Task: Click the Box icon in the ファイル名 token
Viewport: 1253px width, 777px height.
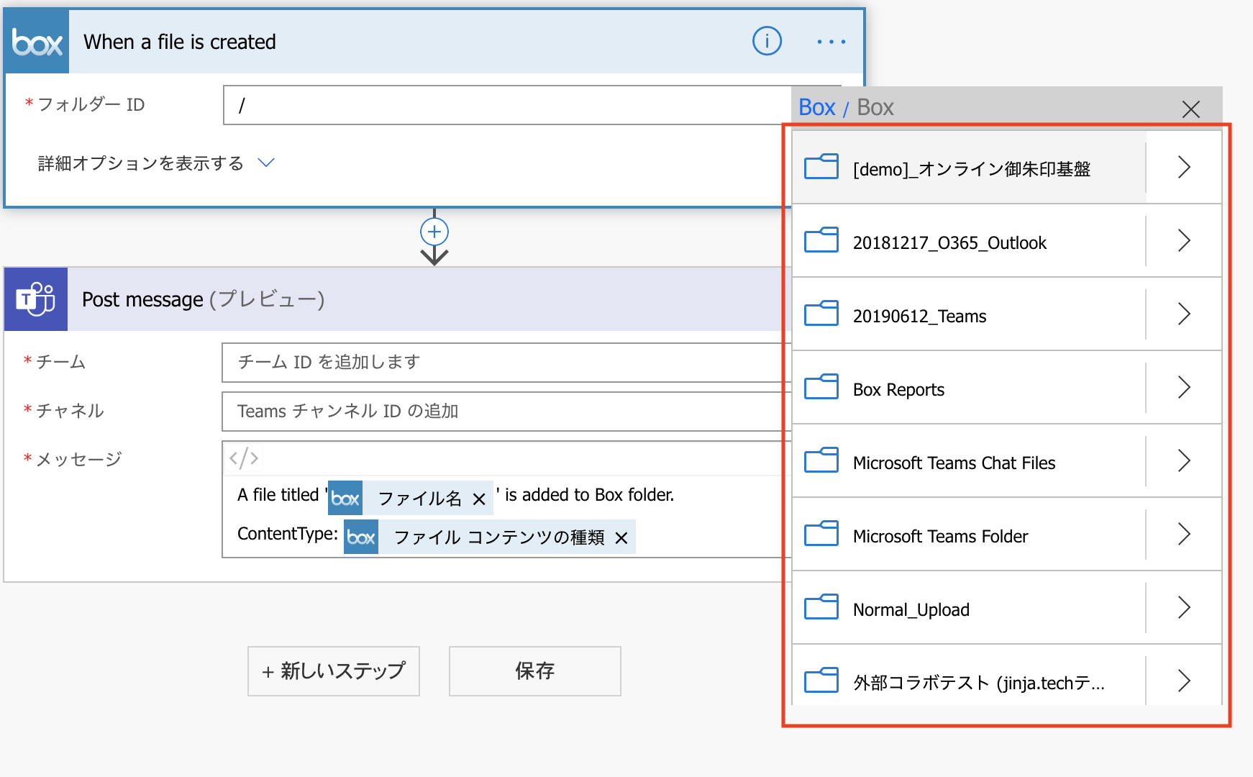Action: click(344, 496)
